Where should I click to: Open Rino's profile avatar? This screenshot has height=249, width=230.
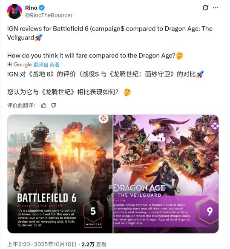point(14,11)
